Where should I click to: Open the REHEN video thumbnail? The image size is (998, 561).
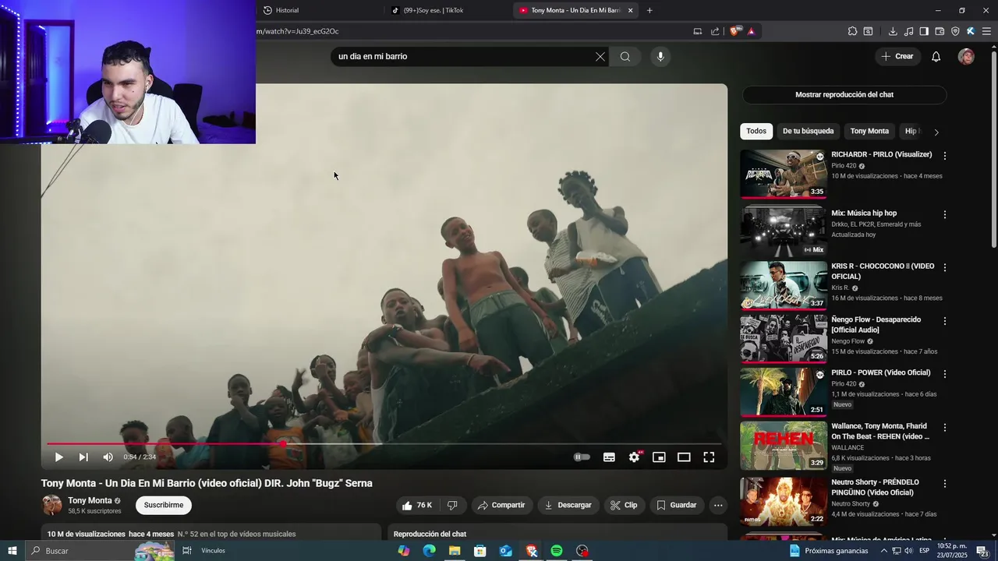tap(784, 446)
